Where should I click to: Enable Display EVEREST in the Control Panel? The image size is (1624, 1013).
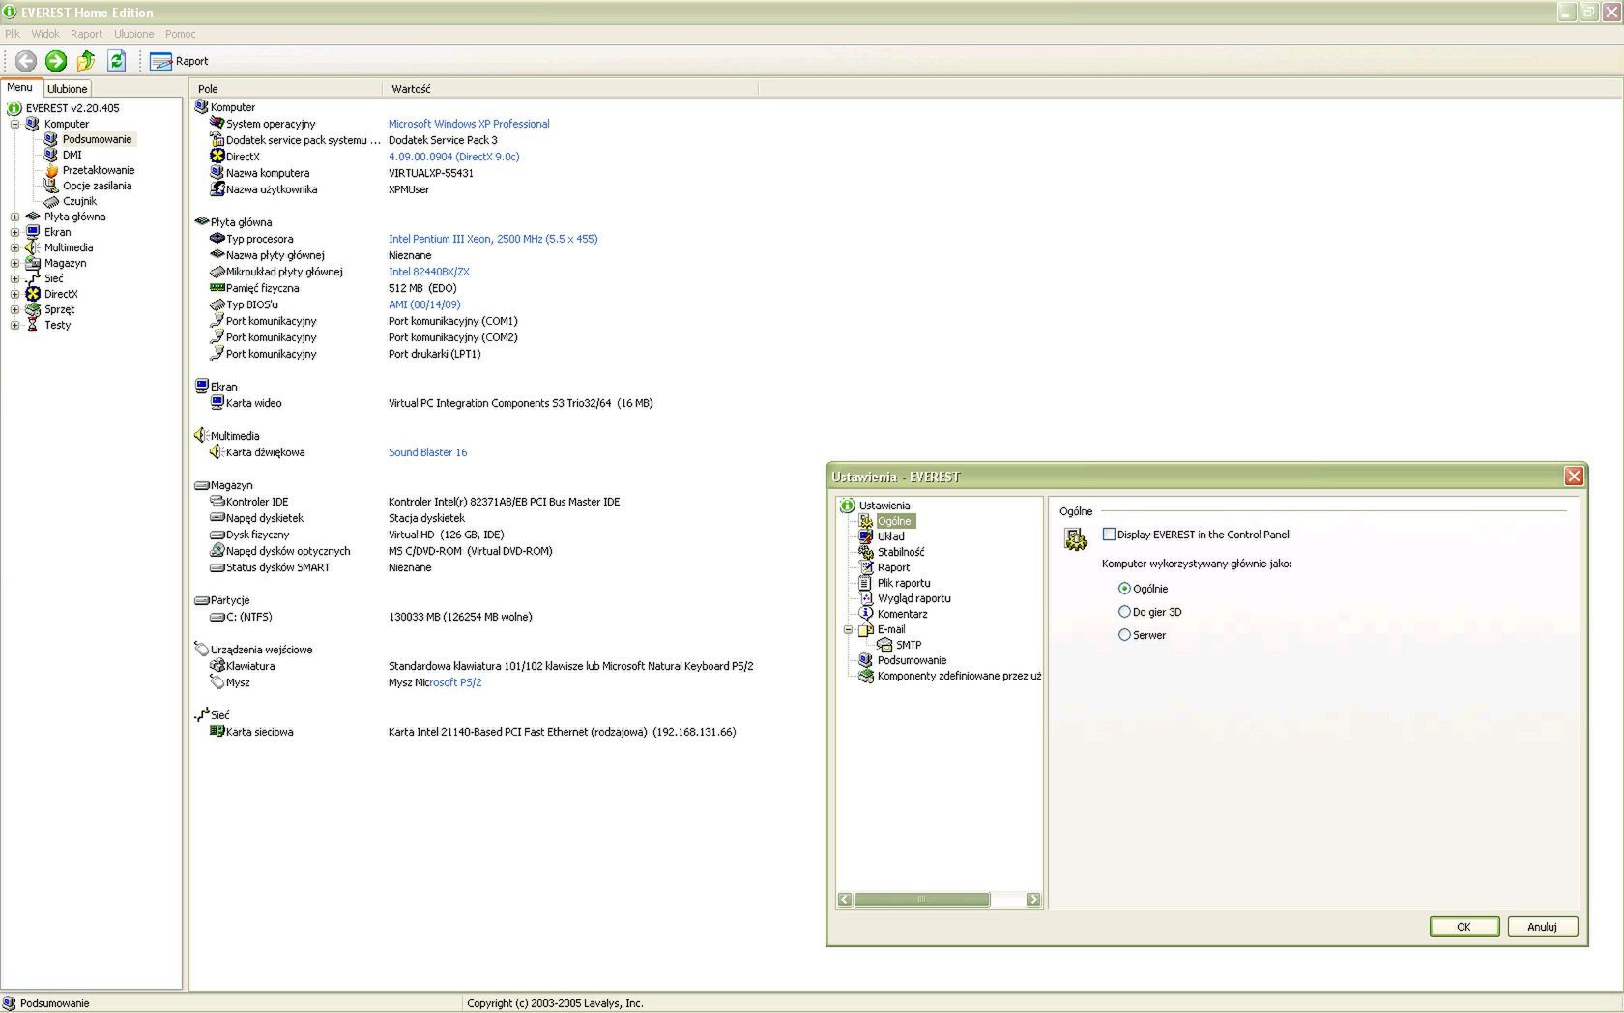pyautogui.click(x=1109, y=535)
